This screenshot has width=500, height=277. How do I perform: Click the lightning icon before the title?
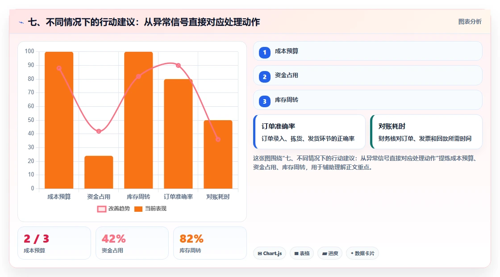pos(21,22)
